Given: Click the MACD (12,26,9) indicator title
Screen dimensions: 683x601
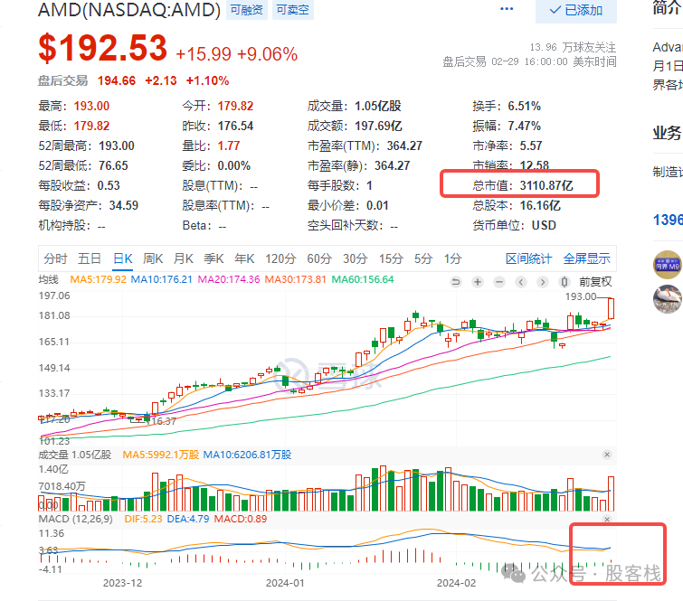Looking at the screenshot, I should click(x=75, y=519).
